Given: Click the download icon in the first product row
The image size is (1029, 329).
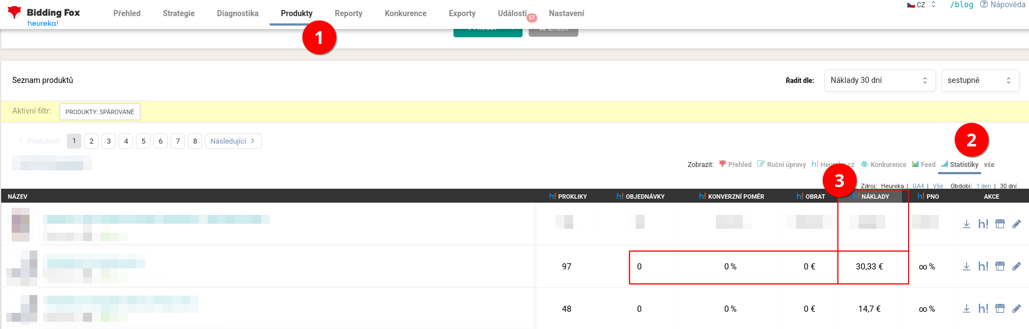Looking at the screenshot, I should coord(967,224).
